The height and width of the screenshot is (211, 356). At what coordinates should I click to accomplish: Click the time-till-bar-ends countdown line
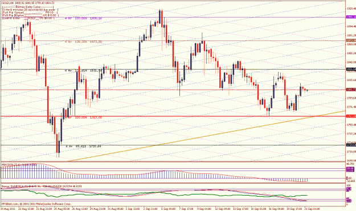[30, 10]
